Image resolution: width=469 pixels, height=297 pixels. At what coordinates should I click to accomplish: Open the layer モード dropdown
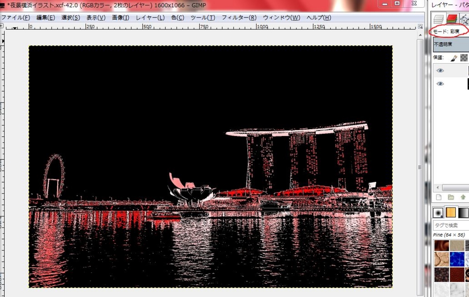click(451, 32)
